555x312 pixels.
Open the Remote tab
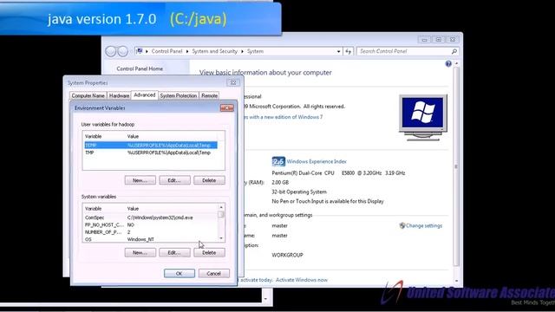[x=209, y=95]
